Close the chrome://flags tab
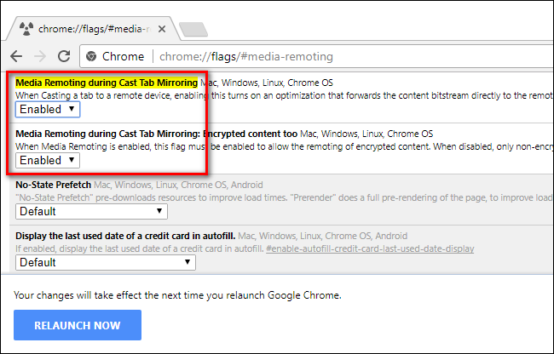 coord(163,28)
